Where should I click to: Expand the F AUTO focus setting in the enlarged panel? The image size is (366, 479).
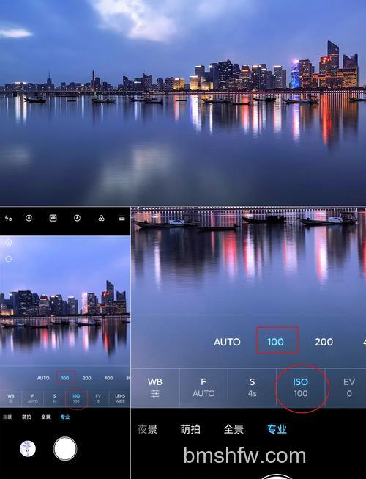(203, 387)
